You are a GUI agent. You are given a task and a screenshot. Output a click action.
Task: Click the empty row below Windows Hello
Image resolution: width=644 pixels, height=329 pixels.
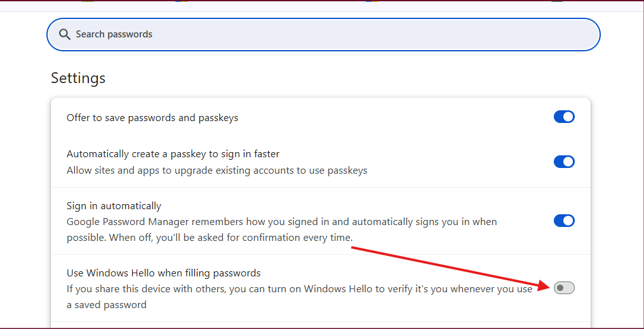click(320, 325)
